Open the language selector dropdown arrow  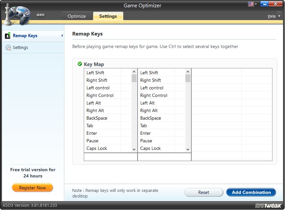(x=255, y=4)
